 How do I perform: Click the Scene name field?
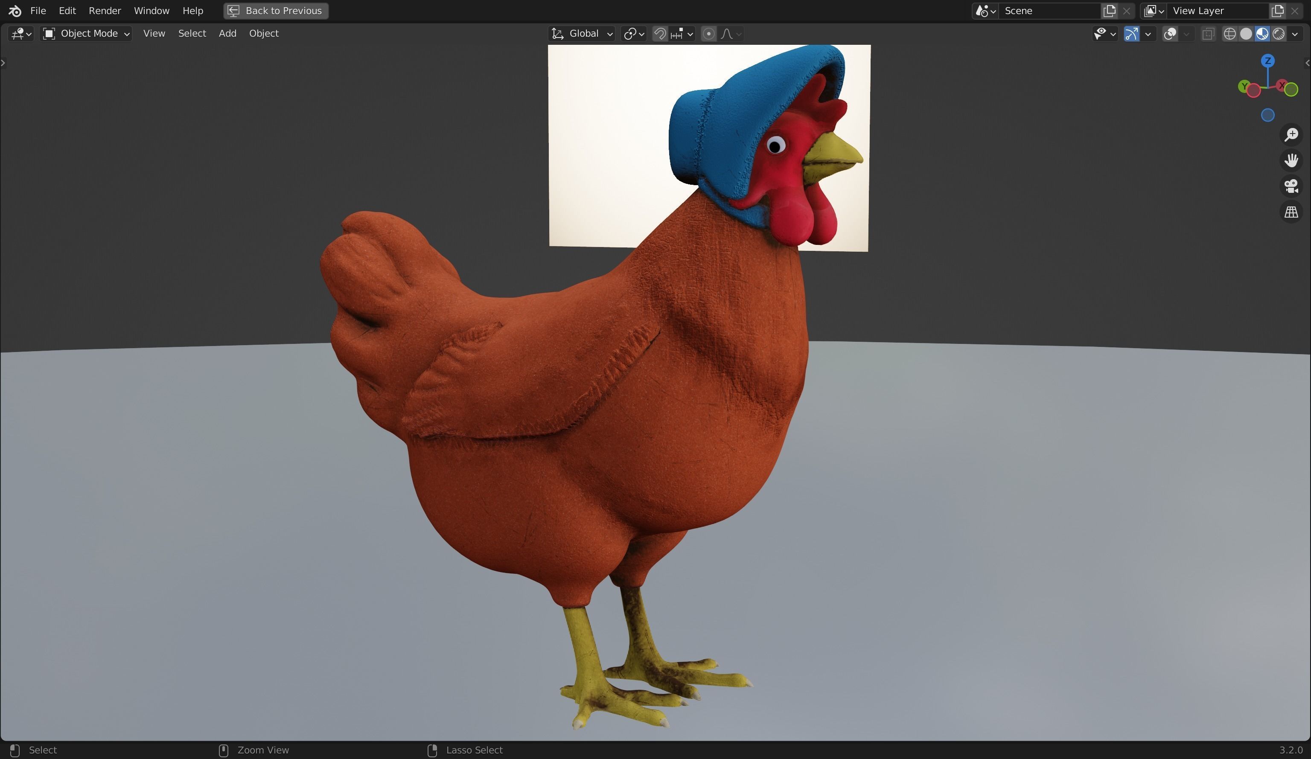tap(1050, 11)
